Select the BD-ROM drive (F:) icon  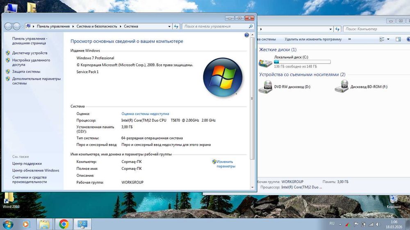(x=342, y=86)
